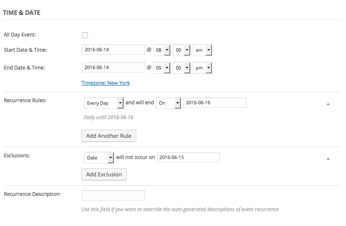Viewport: 346px width, 226px height.
Task: Open the end am/pm dropdown
Action: [202, 68]
